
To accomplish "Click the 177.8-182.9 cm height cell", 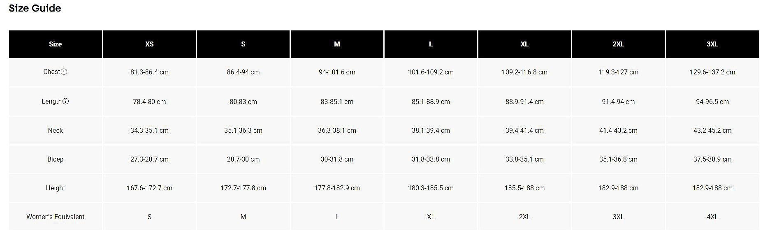I will [x=337, y=188].
